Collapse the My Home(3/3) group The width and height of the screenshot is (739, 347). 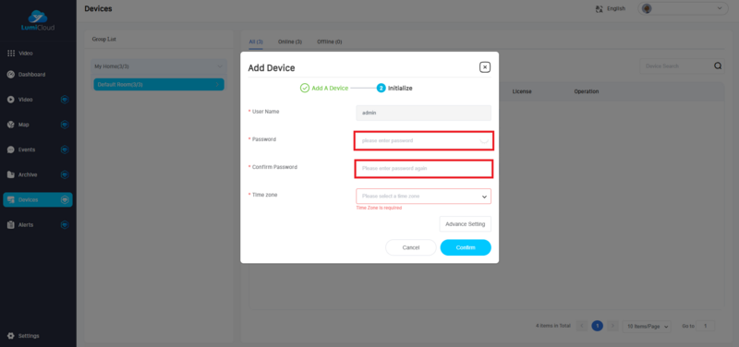(x=220, y=66)
